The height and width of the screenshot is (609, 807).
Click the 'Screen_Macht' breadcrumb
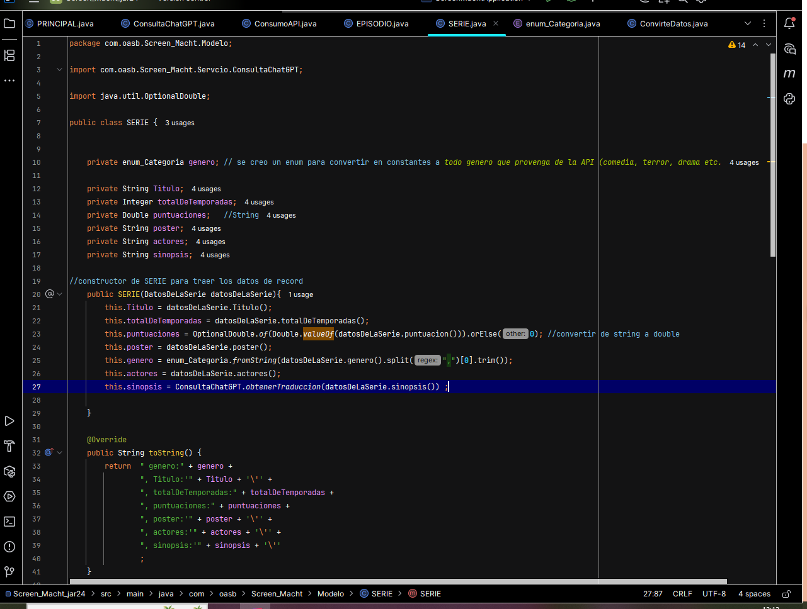(277, 594)
